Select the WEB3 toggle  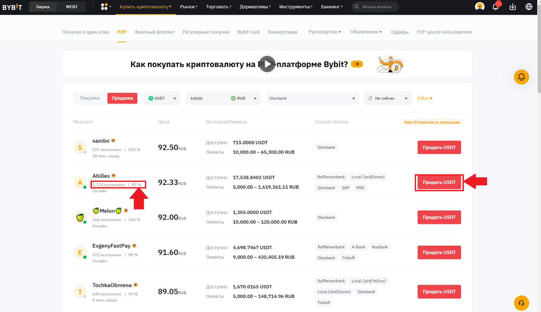point(71,7)
